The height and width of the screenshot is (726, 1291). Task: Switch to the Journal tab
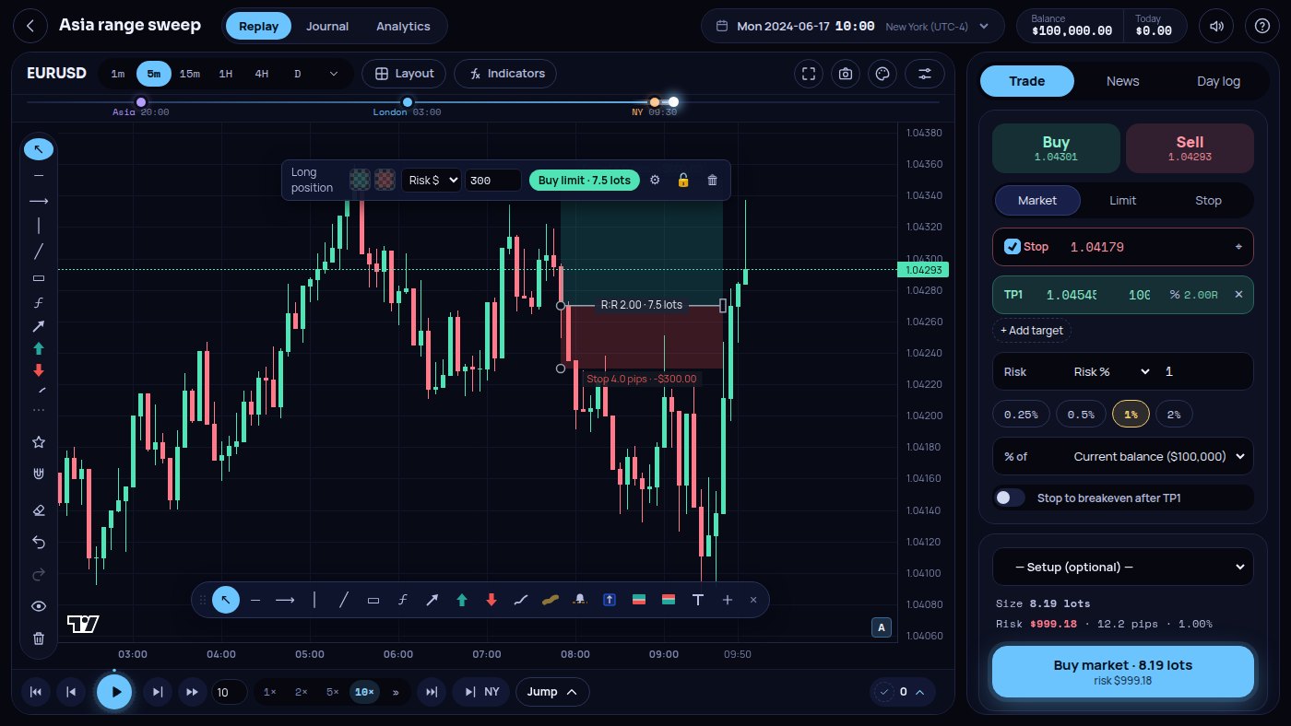tap(327, 26)
